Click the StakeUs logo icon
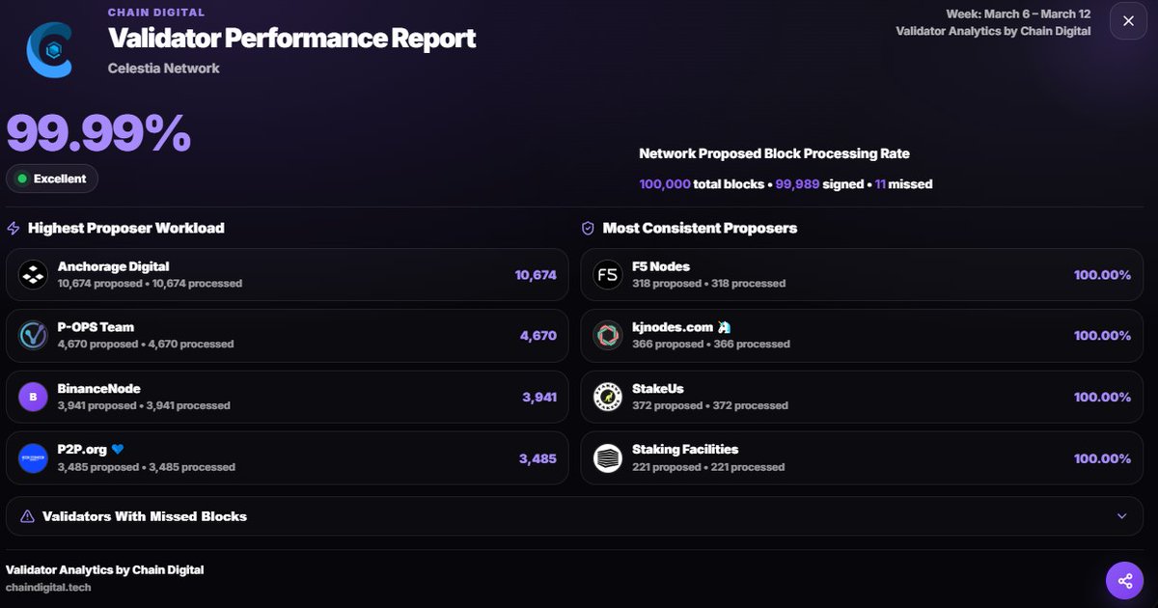 (x=608, y=397)
